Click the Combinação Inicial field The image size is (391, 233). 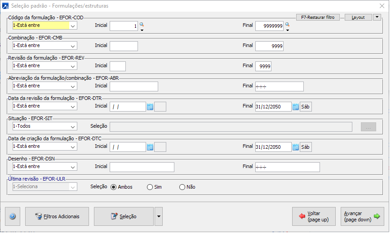pos(124,46)
